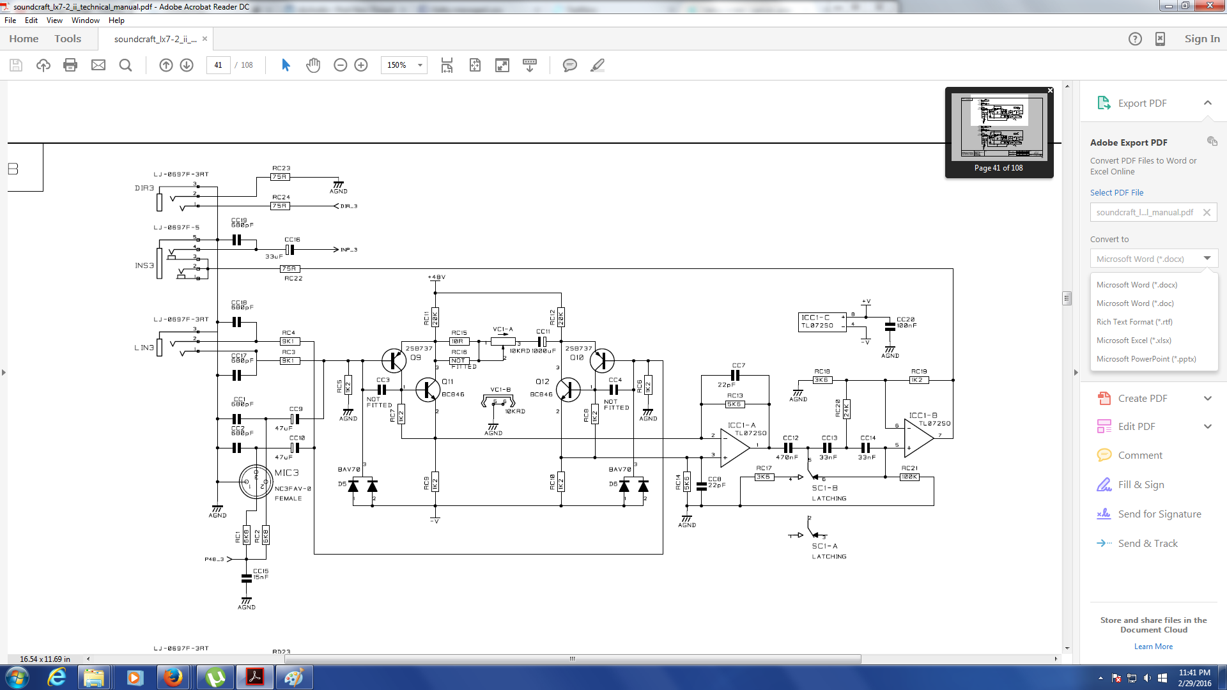Open the Comment tool
Viewport: 1227px width, 690px height.
tap(1140, 455)
